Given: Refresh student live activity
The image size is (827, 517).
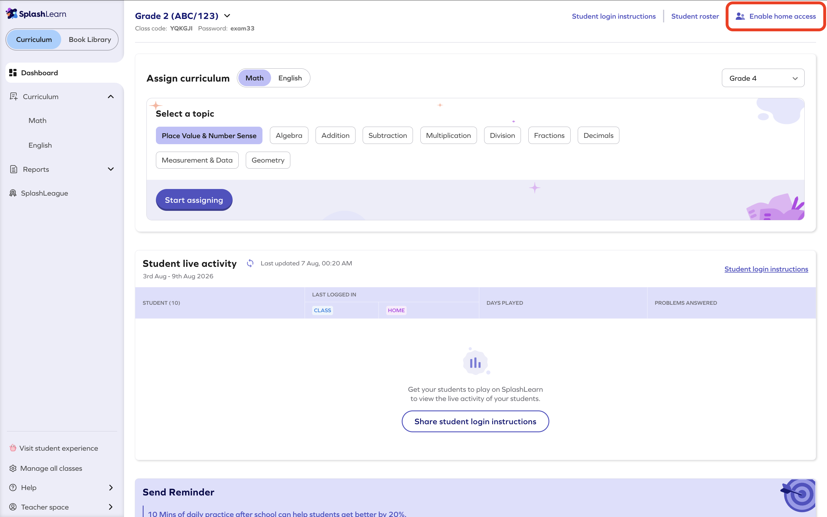Looking at the screenshot, I should point(250,263).
